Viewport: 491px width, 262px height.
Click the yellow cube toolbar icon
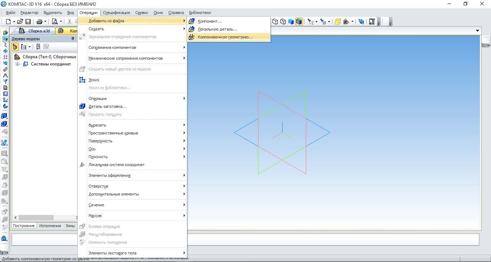[x=338, y=22]
